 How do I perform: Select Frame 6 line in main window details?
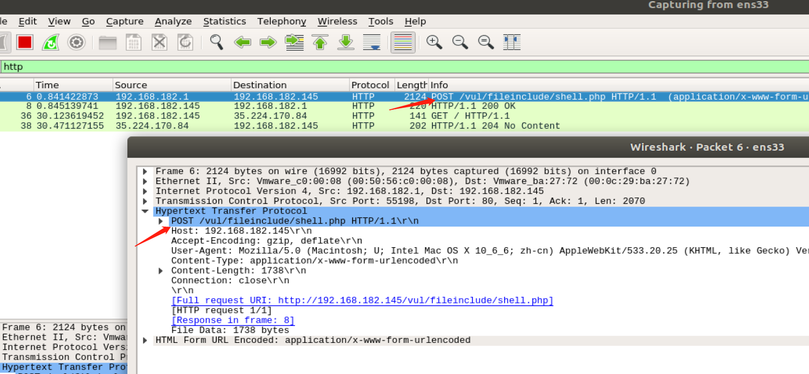[x=64, y=327]
